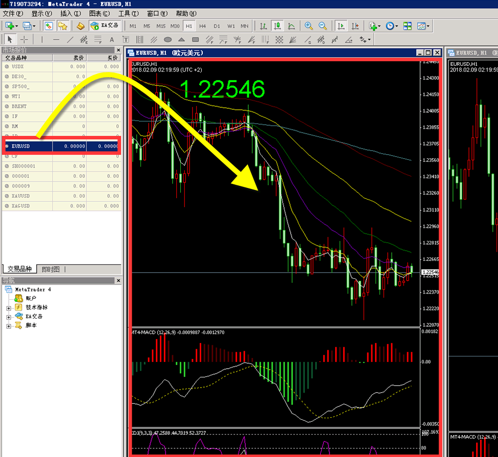Click the zoom out magnifier icon
Viewport: 498px width, 457px height.
tap(323, 26)
